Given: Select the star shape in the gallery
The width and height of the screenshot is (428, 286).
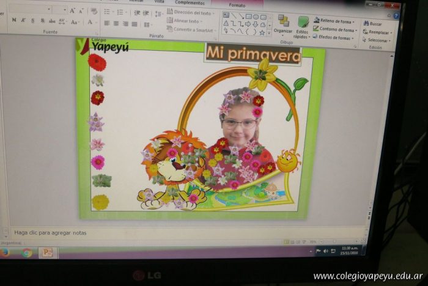Looking at the screenshot, I should [x=262, y=32].
